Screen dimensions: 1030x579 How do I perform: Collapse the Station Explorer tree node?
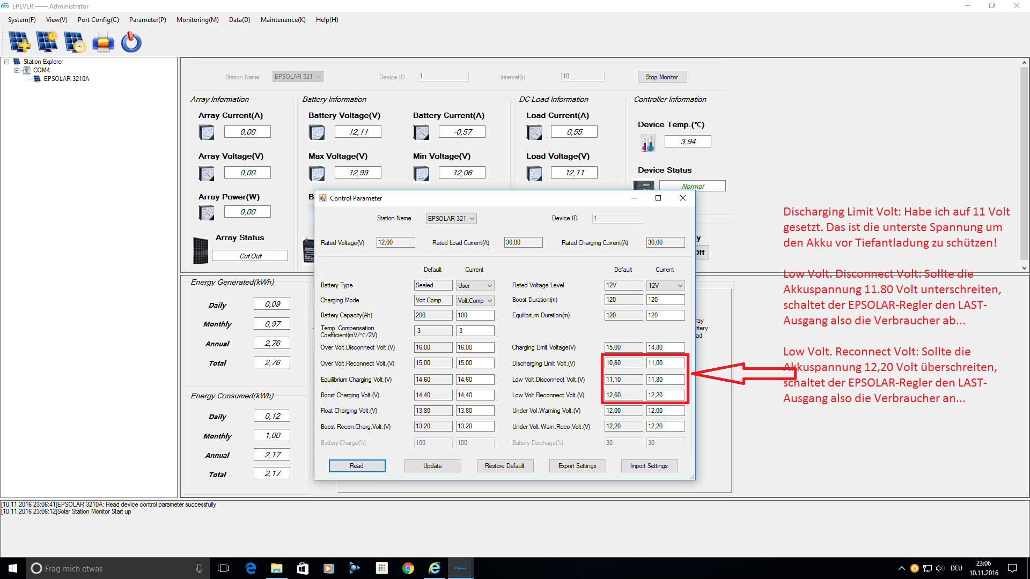pyautogui.click(x=7, y=62)
